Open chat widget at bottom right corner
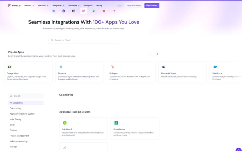 coord(239,150)
